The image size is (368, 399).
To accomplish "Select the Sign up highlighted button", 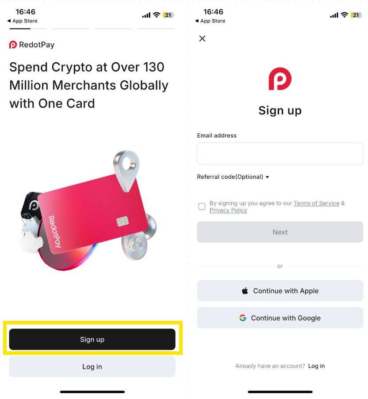I will [92, 339].
